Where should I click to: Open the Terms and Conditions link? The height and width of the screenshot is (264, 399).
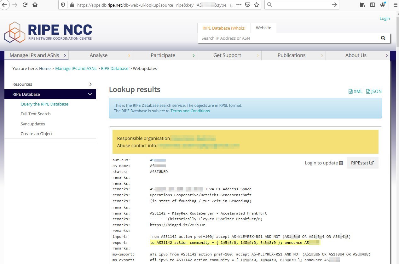point(190,111)
